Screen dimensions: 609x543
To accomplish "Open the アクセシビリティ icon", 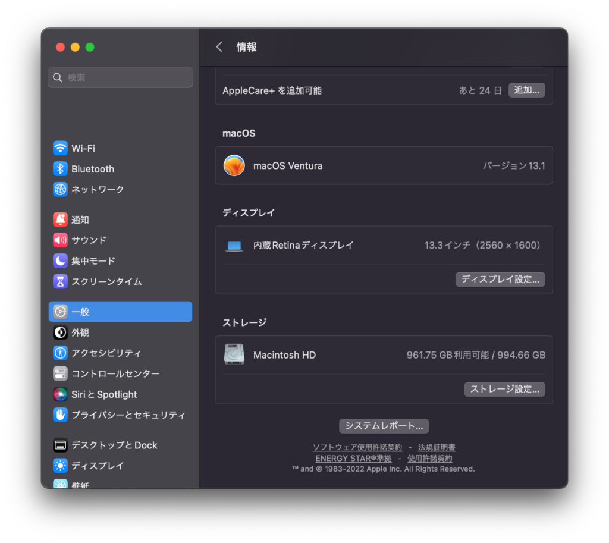I will 60,353.
